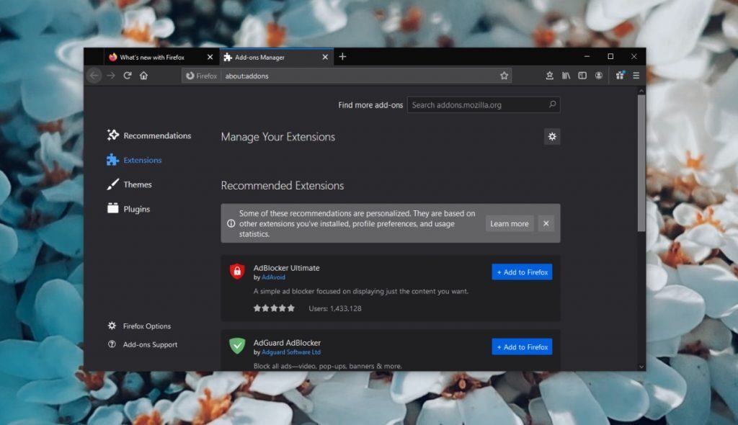Screen dimensions: 738x425
Task: Open the Plugins panel
Action: pyautogui.click(x=137, y=209)
